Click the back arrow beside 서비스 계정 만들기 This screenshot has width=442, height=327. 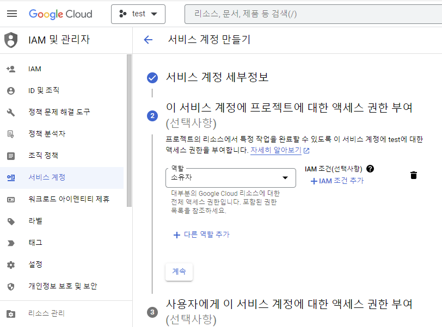coord(148,40)
